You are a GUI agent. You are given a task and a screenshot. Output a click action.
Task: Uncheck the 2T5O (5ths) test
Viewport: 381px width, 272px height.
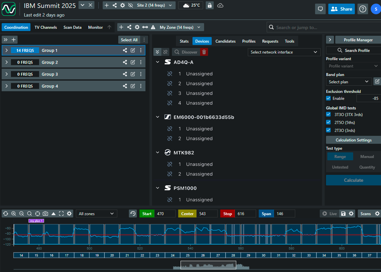pyautogui.click(x=328, y=122)
